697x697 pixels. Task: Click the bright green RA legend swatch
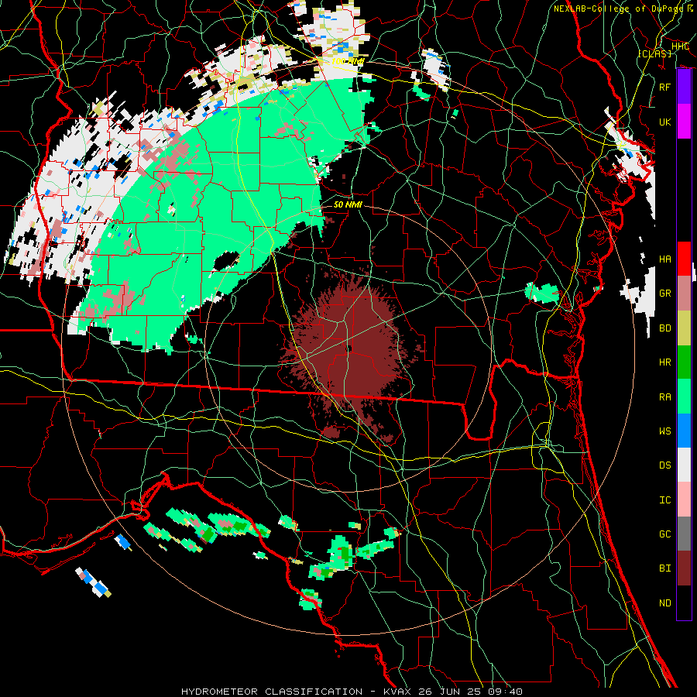(684, 397)
